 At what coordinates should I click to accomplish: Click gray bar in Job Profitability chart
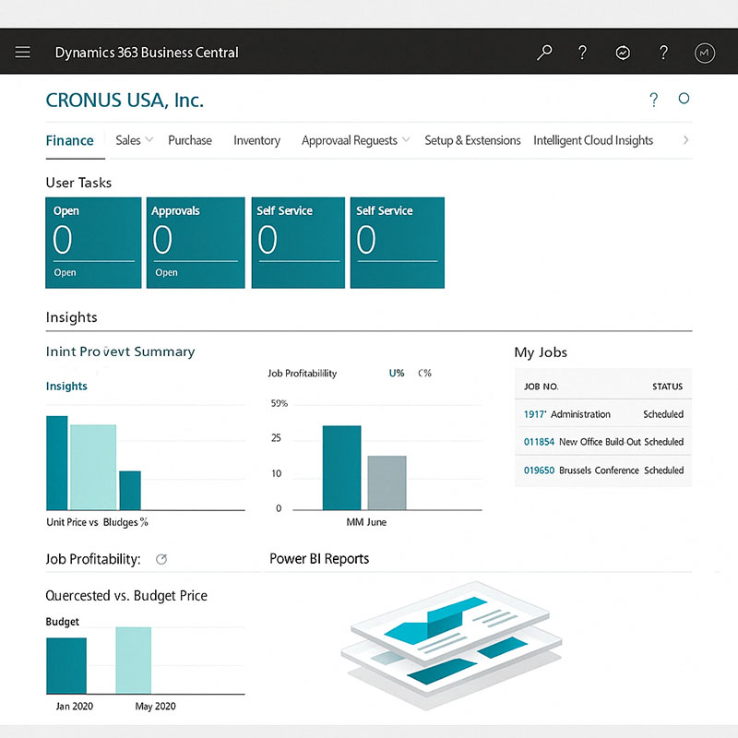tap(387, 482)
